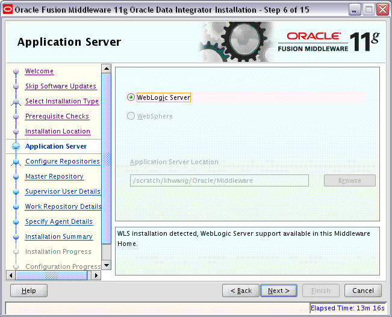The width and height of the screenshot is (392, 317).
Task: Open the Welcome step link
Action: pos(39,71)
